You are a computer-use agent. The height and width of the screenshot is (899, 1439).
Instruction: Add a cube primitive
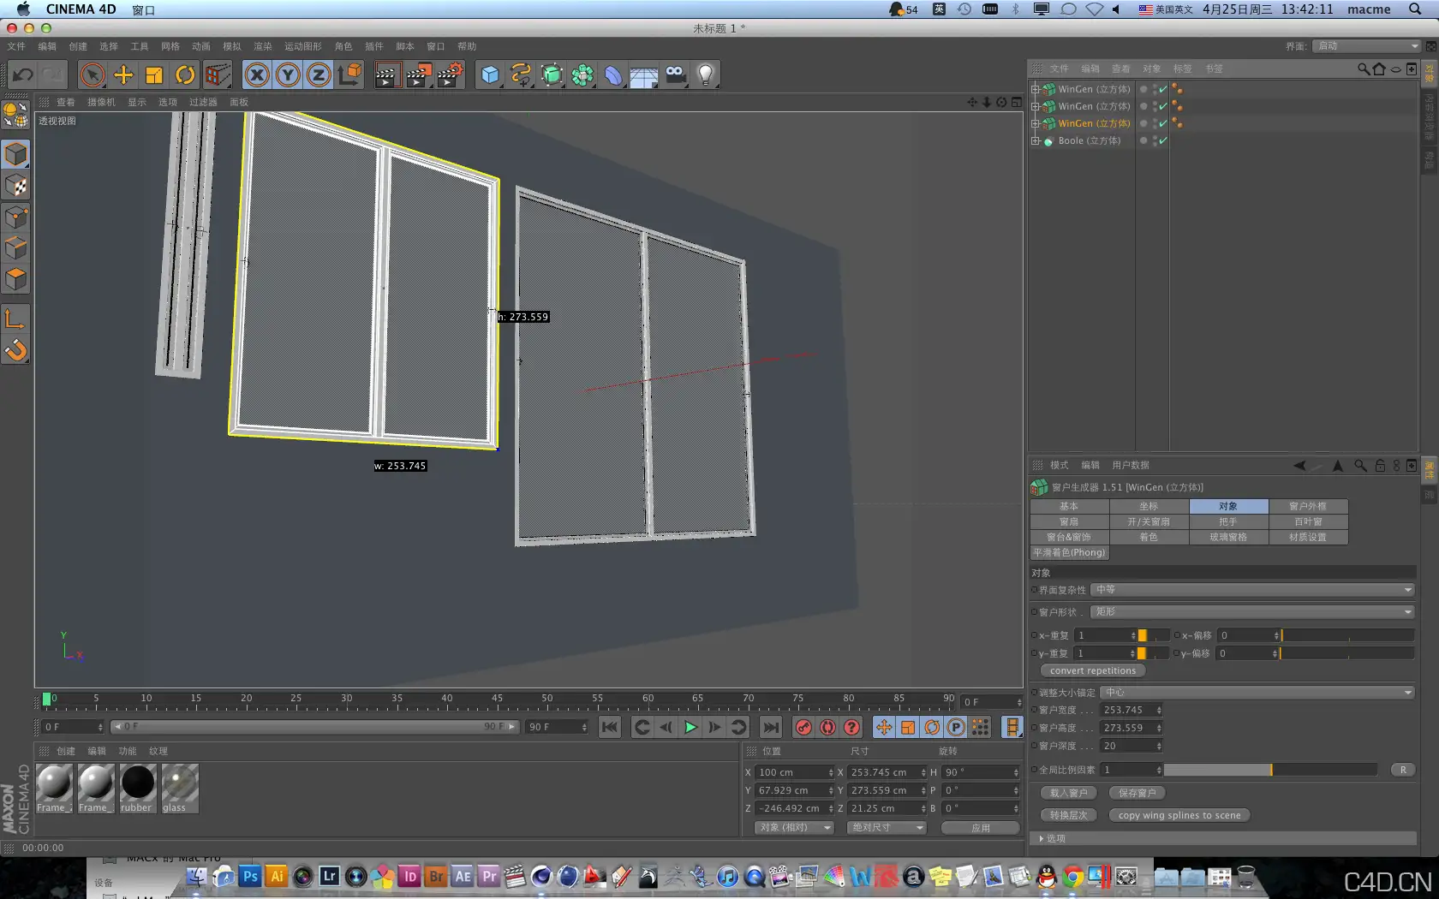tap(490, 75)
